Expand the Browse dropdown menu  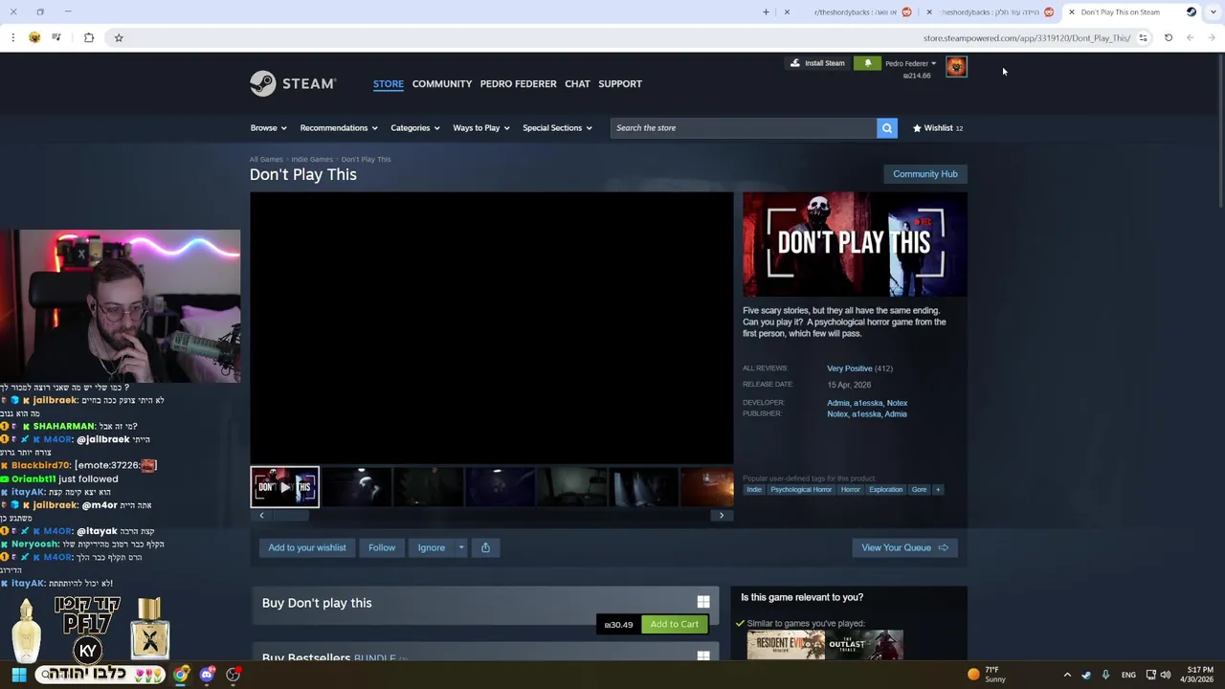(268, 127)
